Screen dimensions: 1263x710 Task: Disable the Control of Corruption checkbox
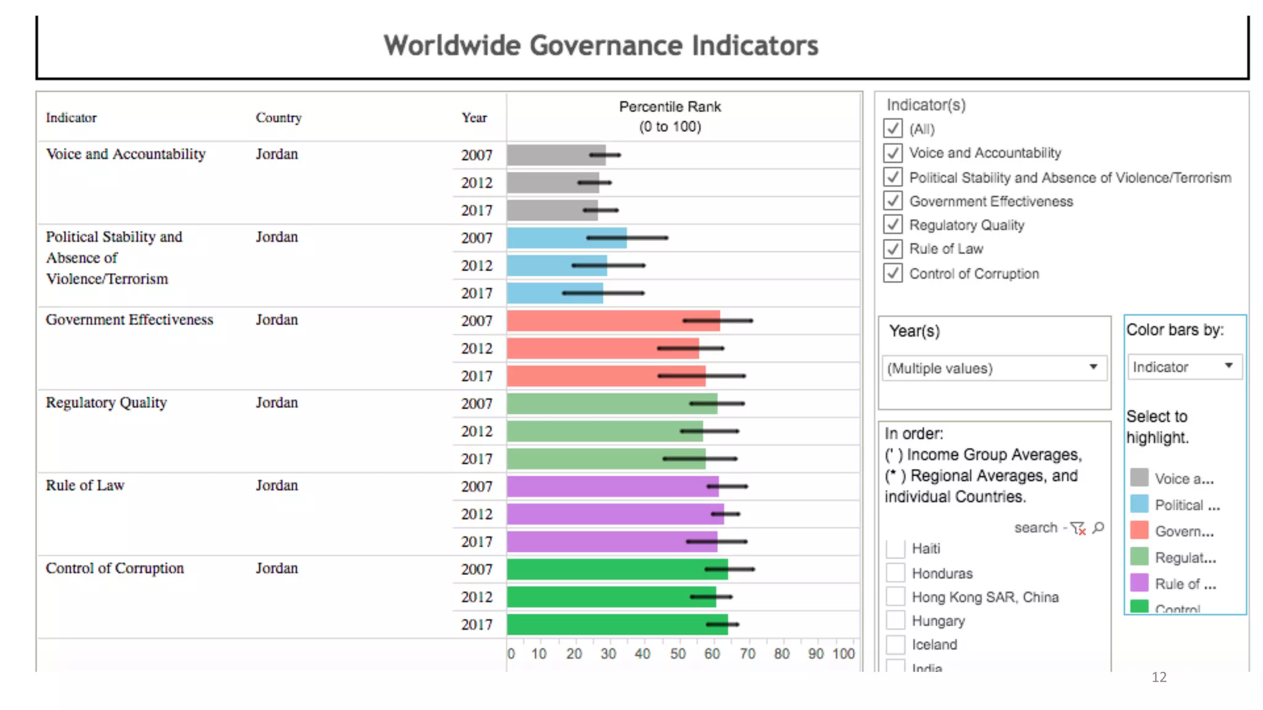[892, 273]
